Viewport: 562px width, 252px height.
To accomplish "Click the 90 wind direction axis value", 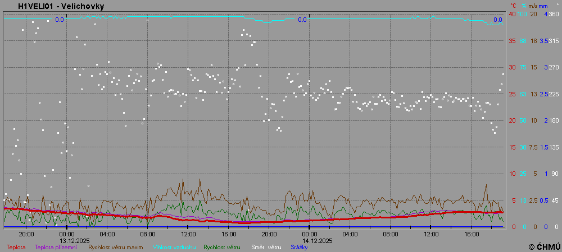I will [x=555, y=174].
